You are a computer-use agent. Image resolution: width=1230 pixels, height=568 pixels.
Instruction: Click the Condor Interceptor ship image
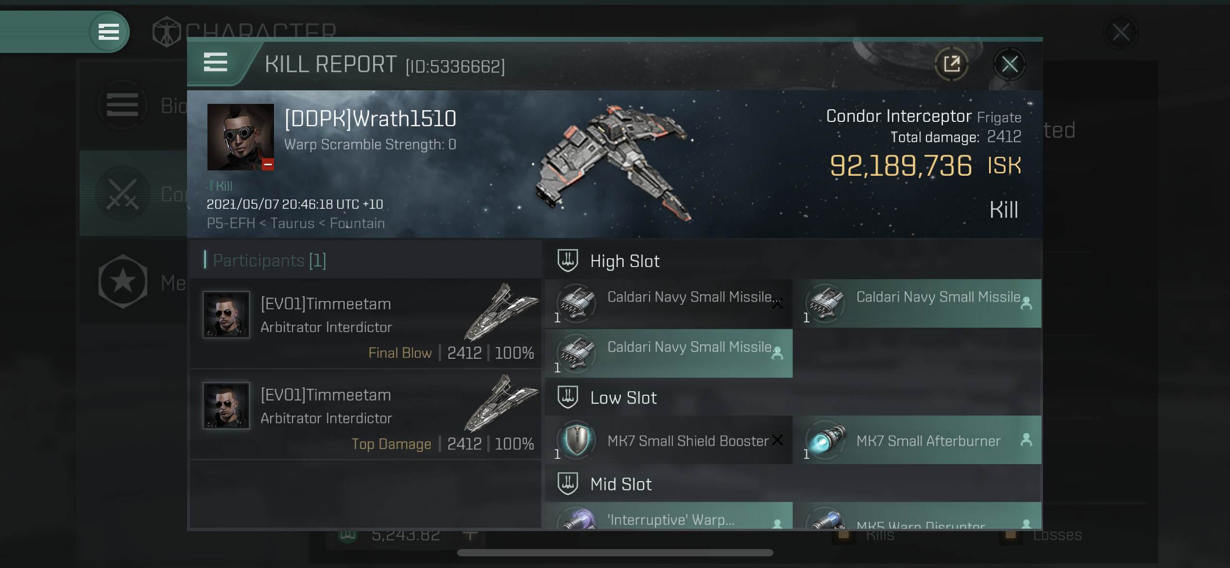pos(613,163)
